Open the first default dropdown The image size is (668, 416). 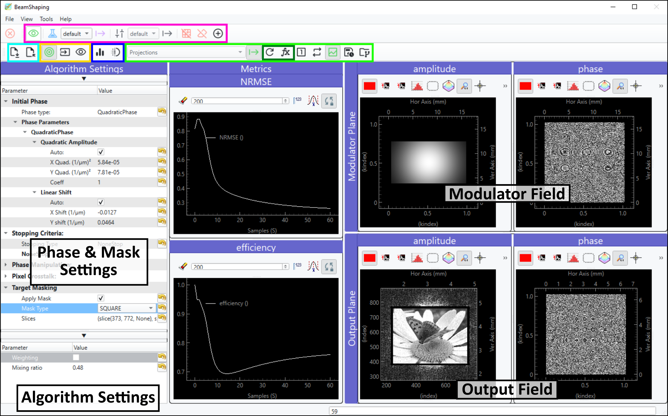76,34
